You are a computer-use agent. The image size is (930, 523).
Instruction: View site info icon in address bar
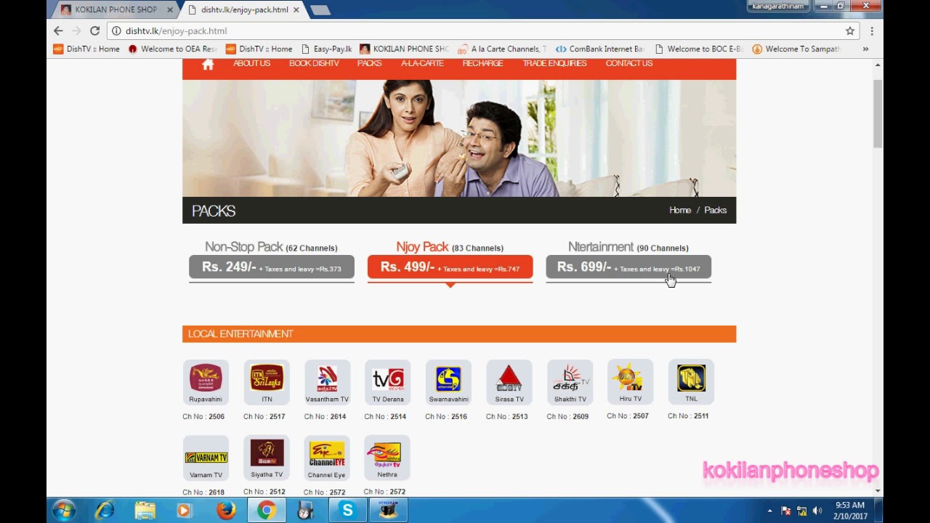coord(116,31)
